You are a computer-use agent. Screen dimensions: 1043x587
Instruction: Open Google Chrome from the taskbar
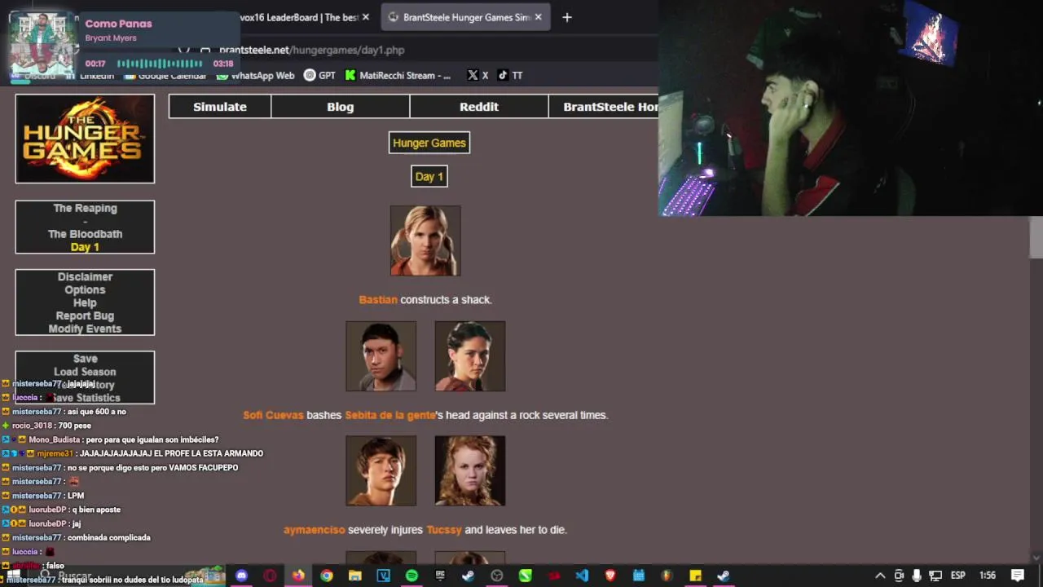click(x=327, y=576)
